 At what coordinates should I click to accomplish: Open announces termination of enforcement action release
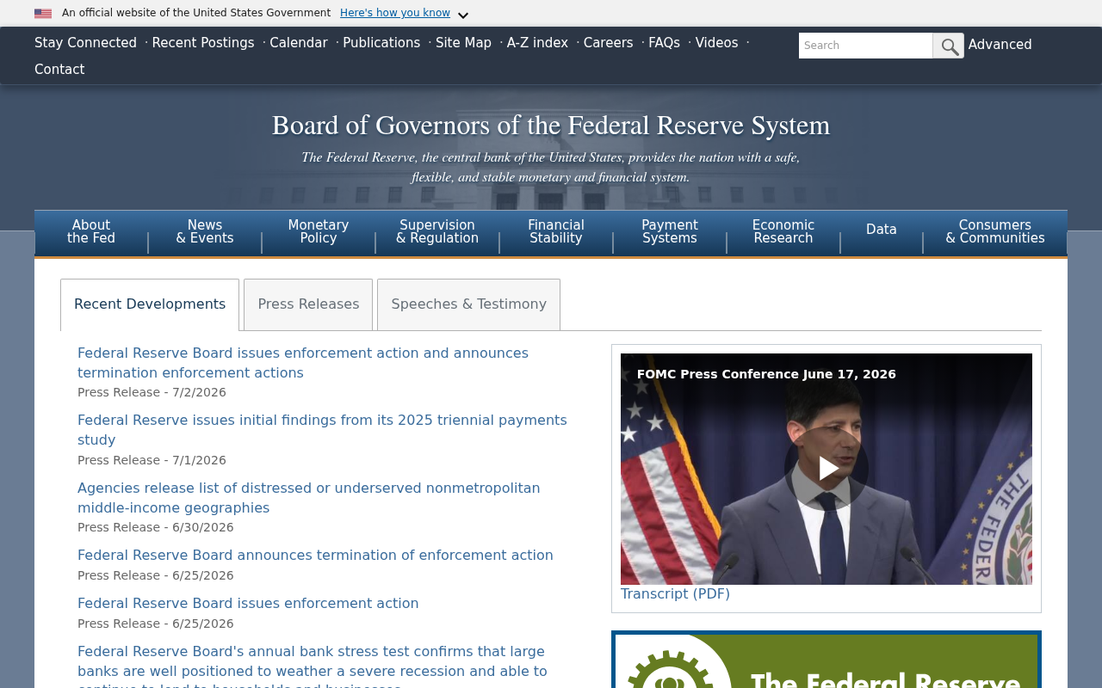pyautogui.click(x=315, y=556)
